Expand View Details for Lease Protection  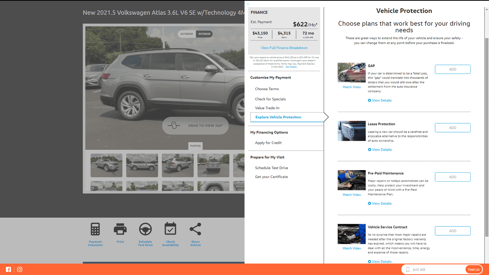coord(380,149)
